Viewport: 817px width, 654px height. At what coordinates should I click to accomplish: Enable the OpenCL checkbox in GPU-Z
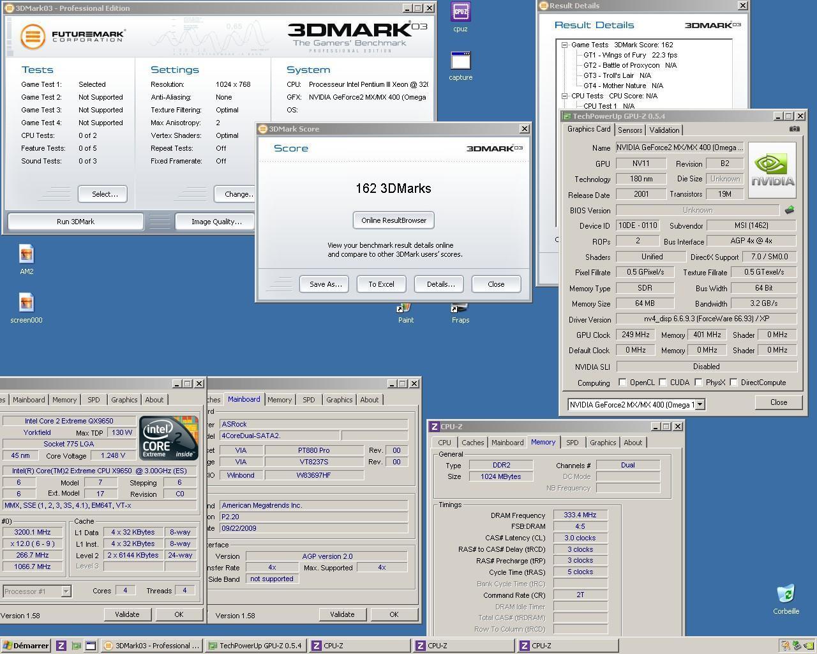click(x=622, y=383)
